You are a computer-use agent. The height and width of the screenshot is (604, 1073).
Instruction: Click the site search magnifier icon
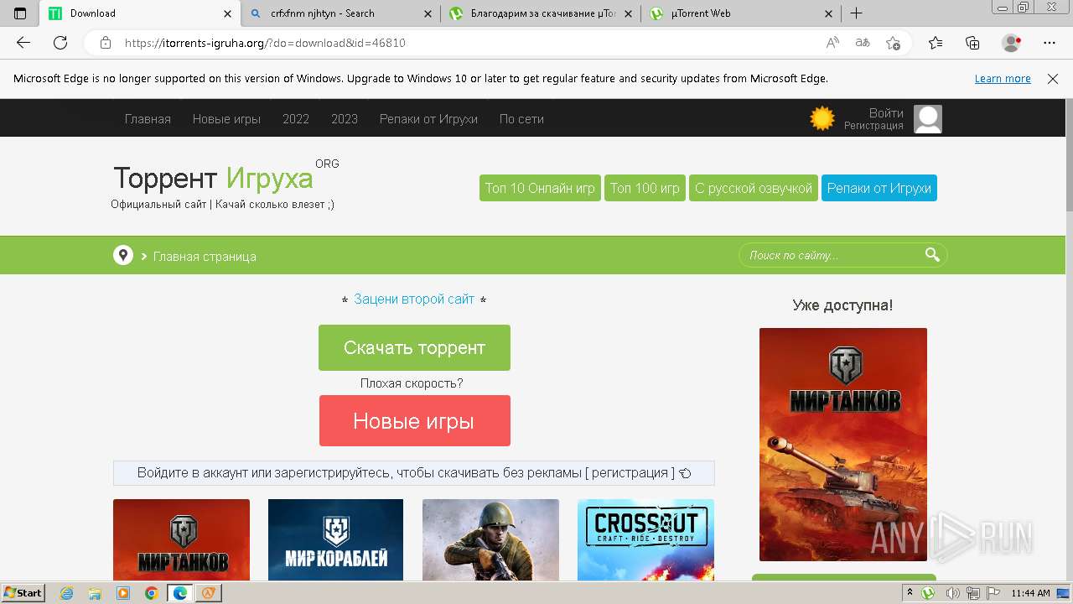(x=932, y=255)
